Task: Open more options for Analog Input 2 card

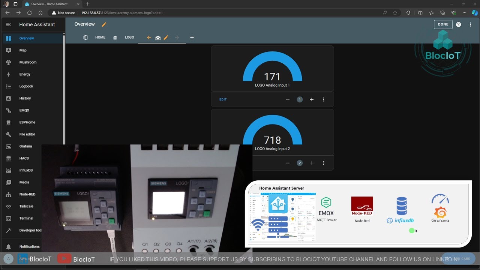Action: point(324,163)
